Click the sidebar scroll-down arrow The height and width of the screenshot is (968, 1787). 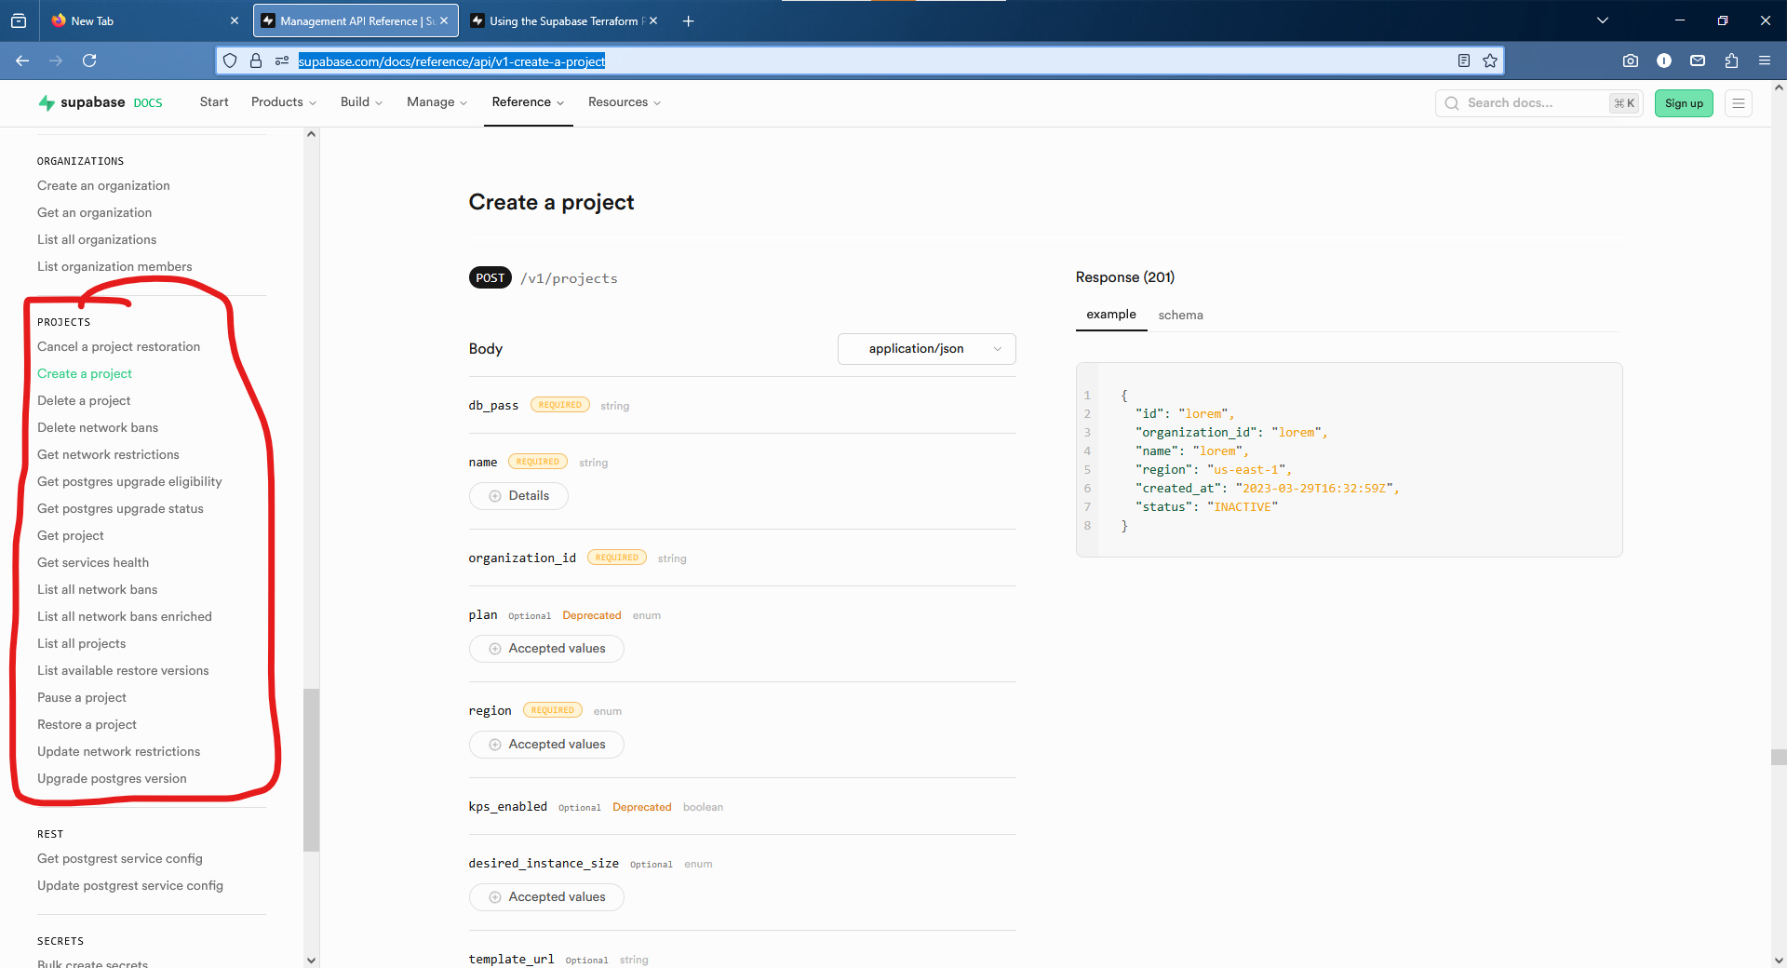pos(311,960)
